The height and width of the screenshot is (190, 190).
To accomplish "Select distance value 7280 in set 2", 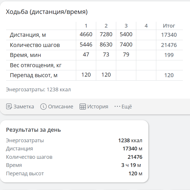I will (x=106, y=34).
